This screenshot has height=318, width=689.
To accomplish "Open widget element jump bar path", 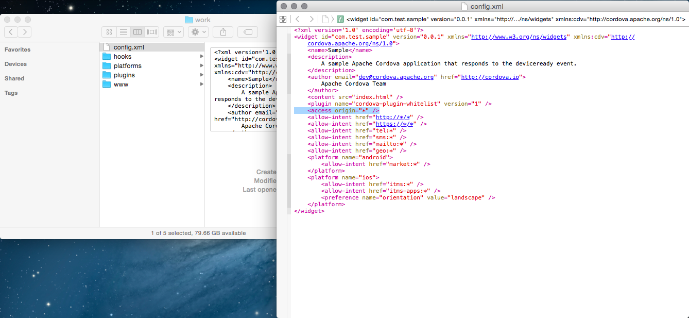I will click(516, 19).
